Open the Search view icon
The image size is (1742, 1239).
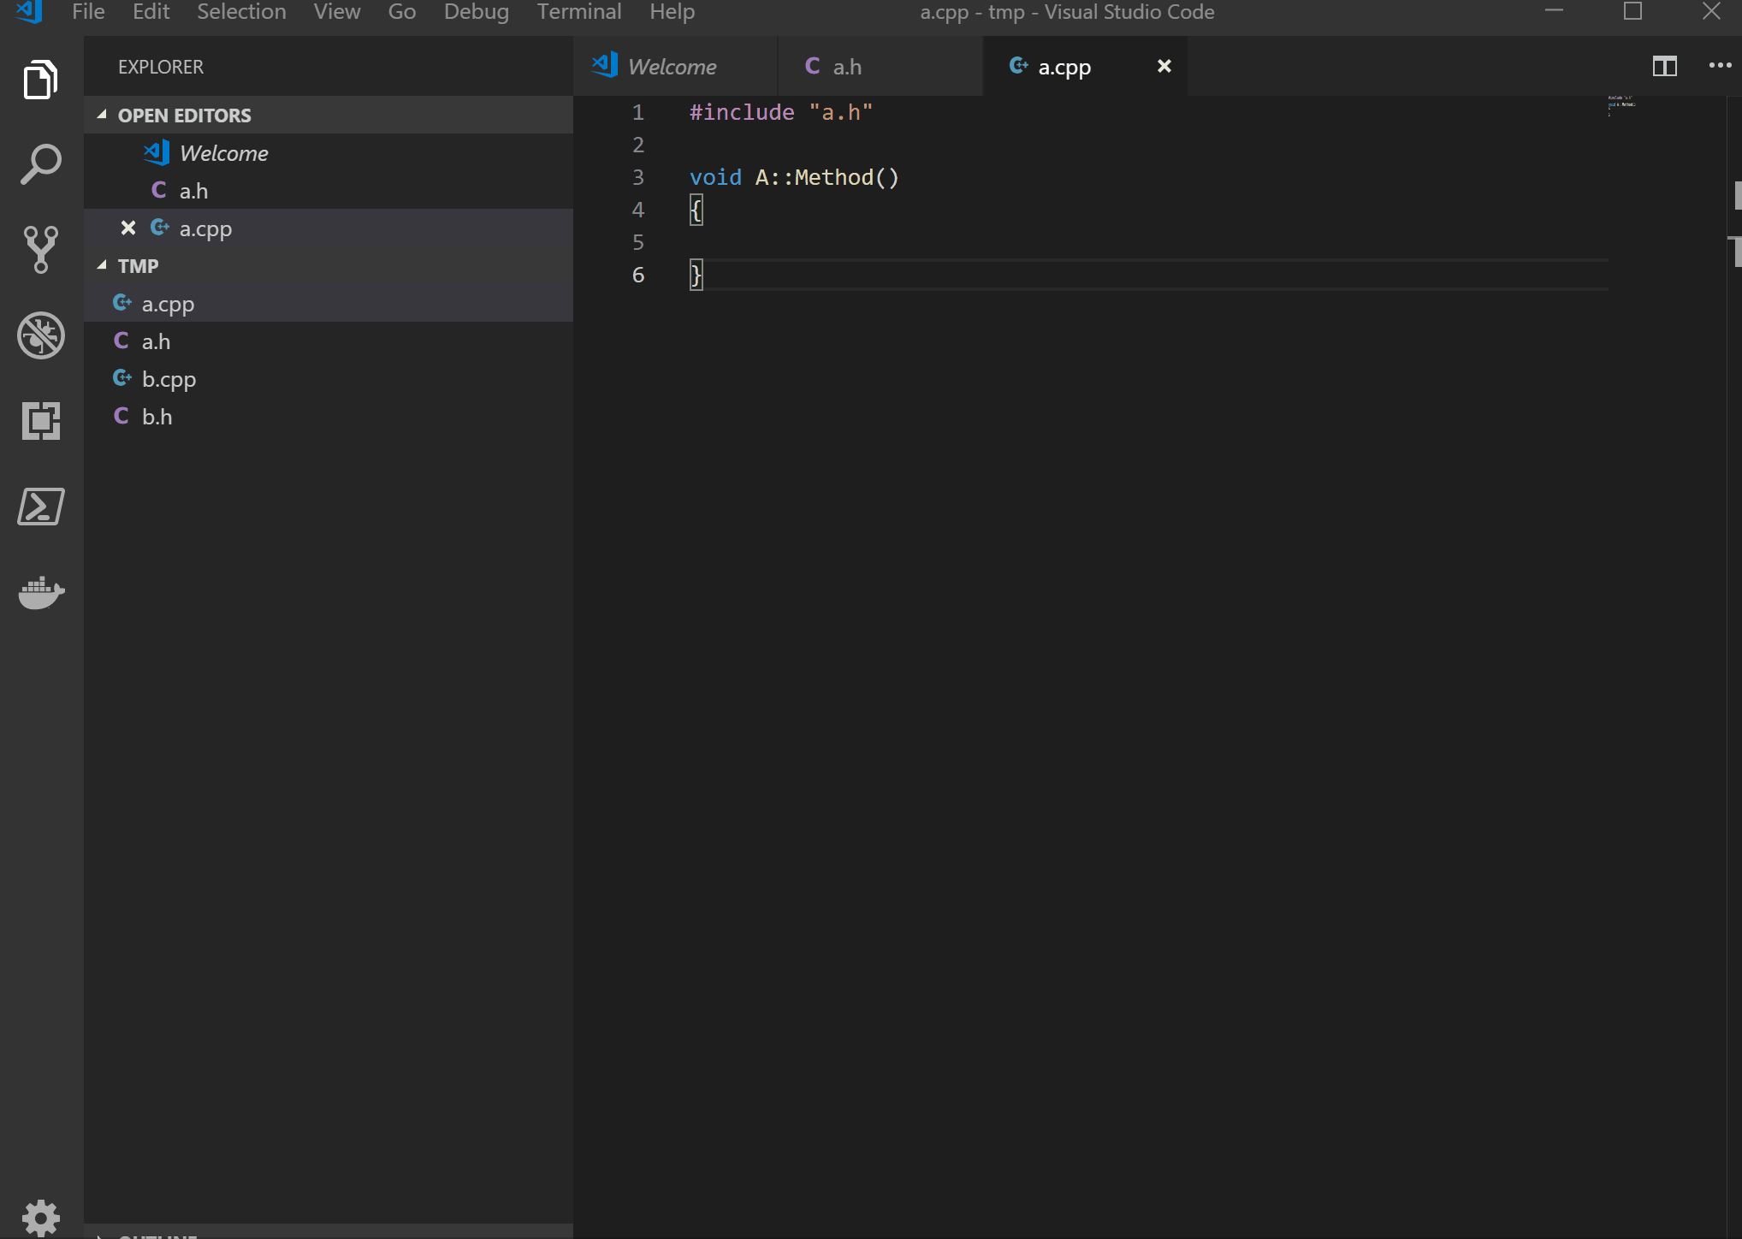40,164
